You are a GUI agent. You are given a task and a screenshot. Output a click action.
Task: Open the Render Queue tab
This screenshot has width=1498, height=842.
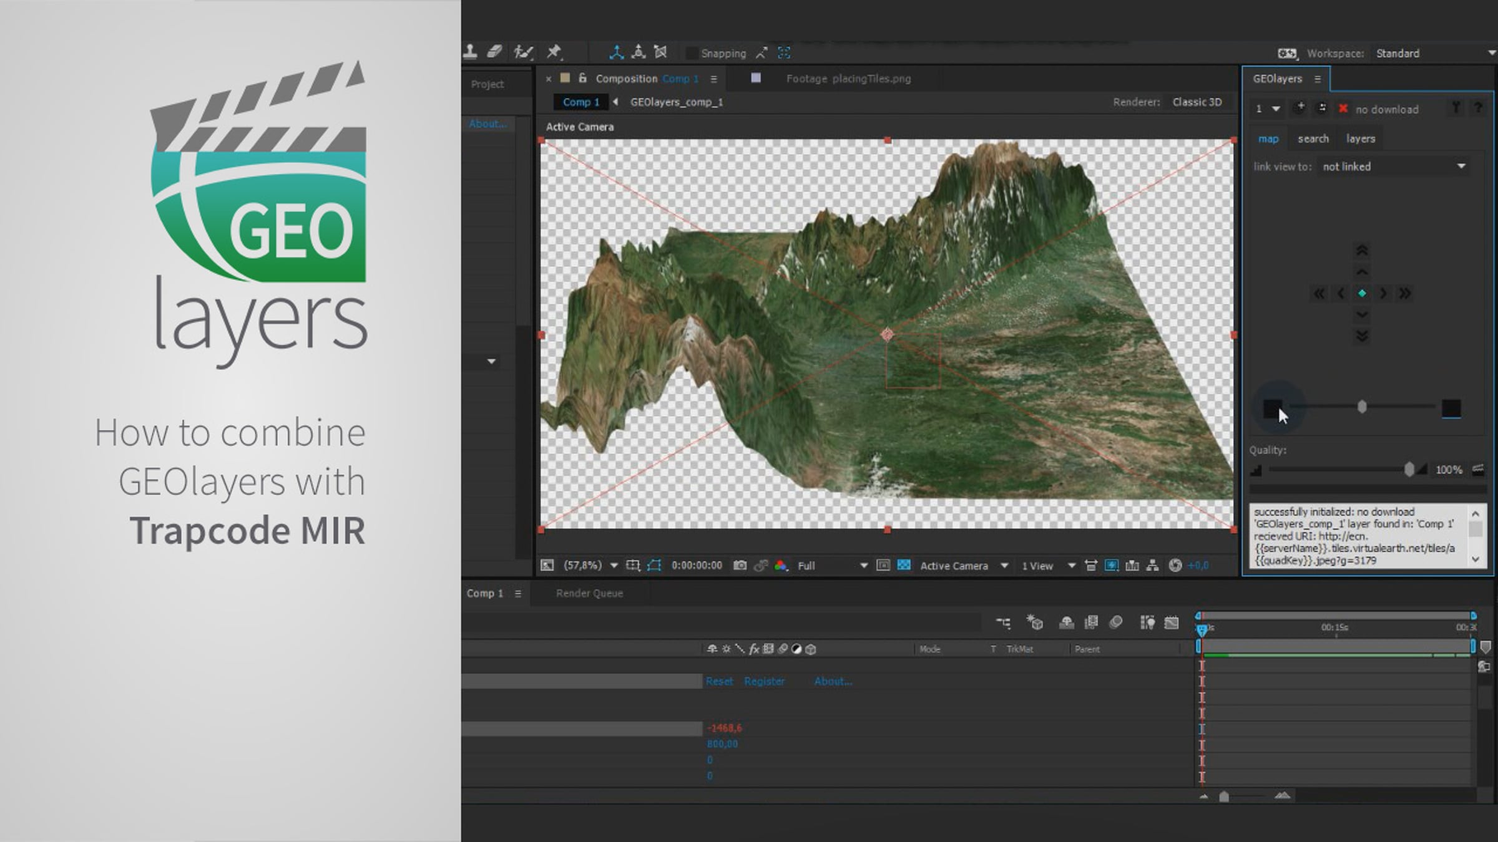(x=589, y=593)
